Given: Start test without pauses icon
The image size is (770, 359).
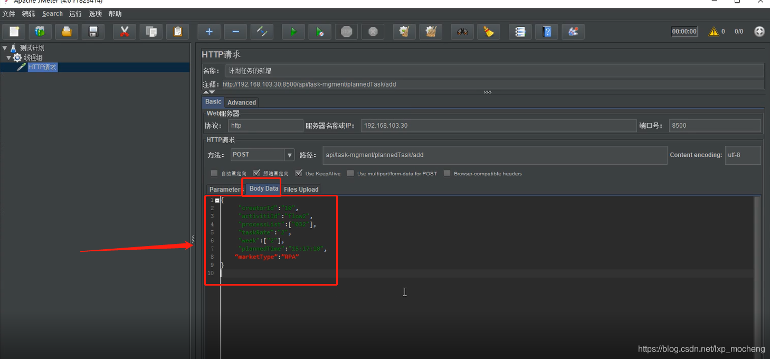Looking at the screenshot, I should click(320, 32).
